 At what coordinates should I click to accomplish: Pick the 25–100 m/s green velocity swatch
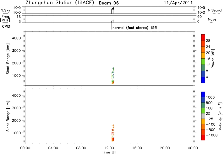coord(203,111)
